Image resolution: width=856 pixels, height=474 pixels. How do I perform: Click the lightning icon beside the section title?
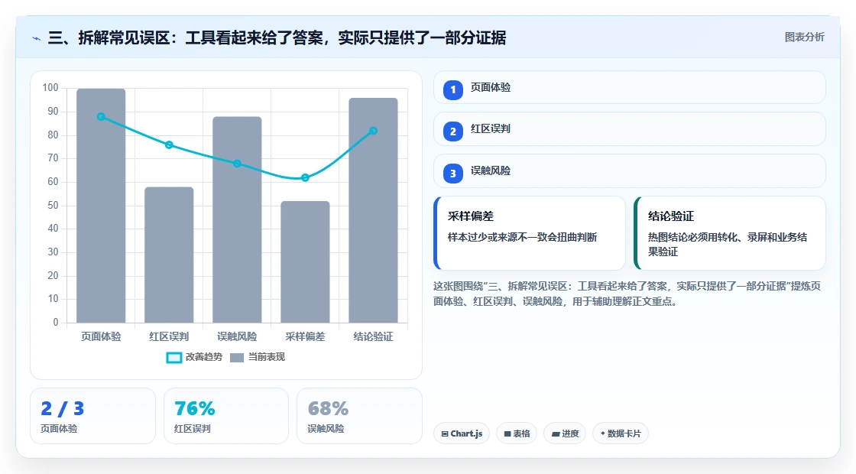pos(37,38)
